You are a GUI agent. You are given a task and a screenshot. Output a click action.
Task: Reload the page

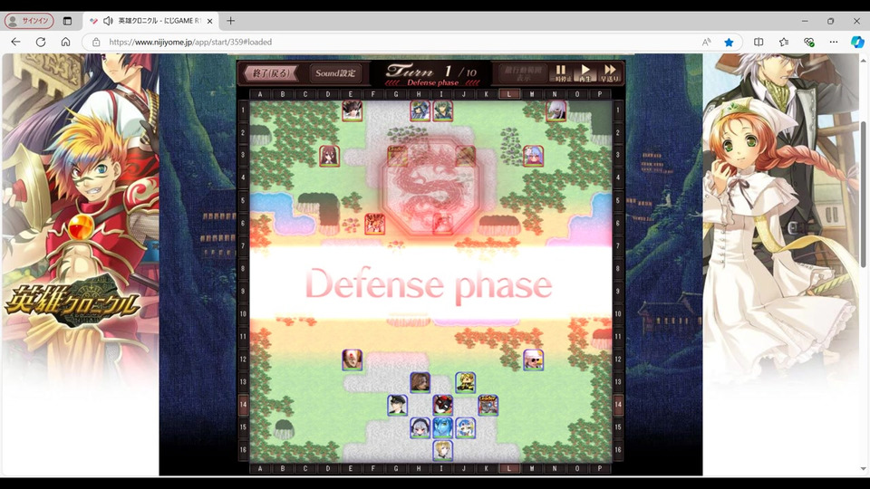point(41,43)
